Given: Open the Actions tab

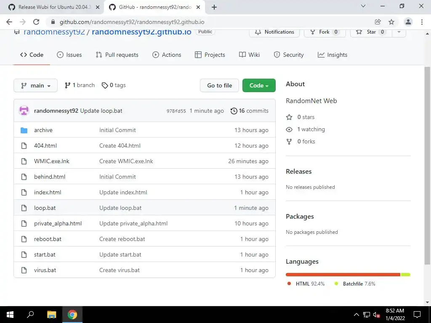Looking at the screenshot, I should click(167, 55).
